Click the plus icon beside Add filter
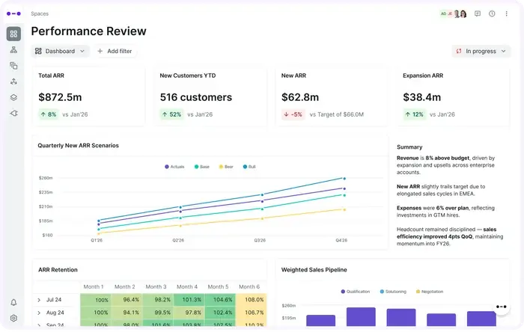 100,51
